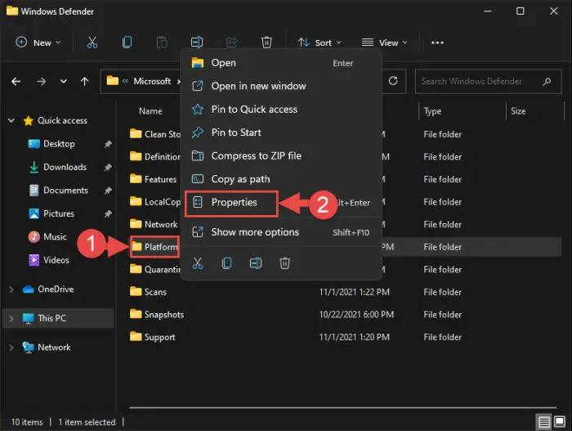The width and height of the screenshot is (572, 431).
Task: Unpin Desktop via its pin icon
Action: pos(108,144)
